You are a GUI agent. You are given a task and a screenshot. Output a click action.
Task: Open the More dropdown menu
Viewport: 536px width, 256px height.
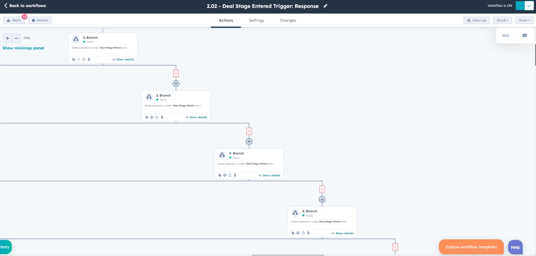(x=524, y=20)
